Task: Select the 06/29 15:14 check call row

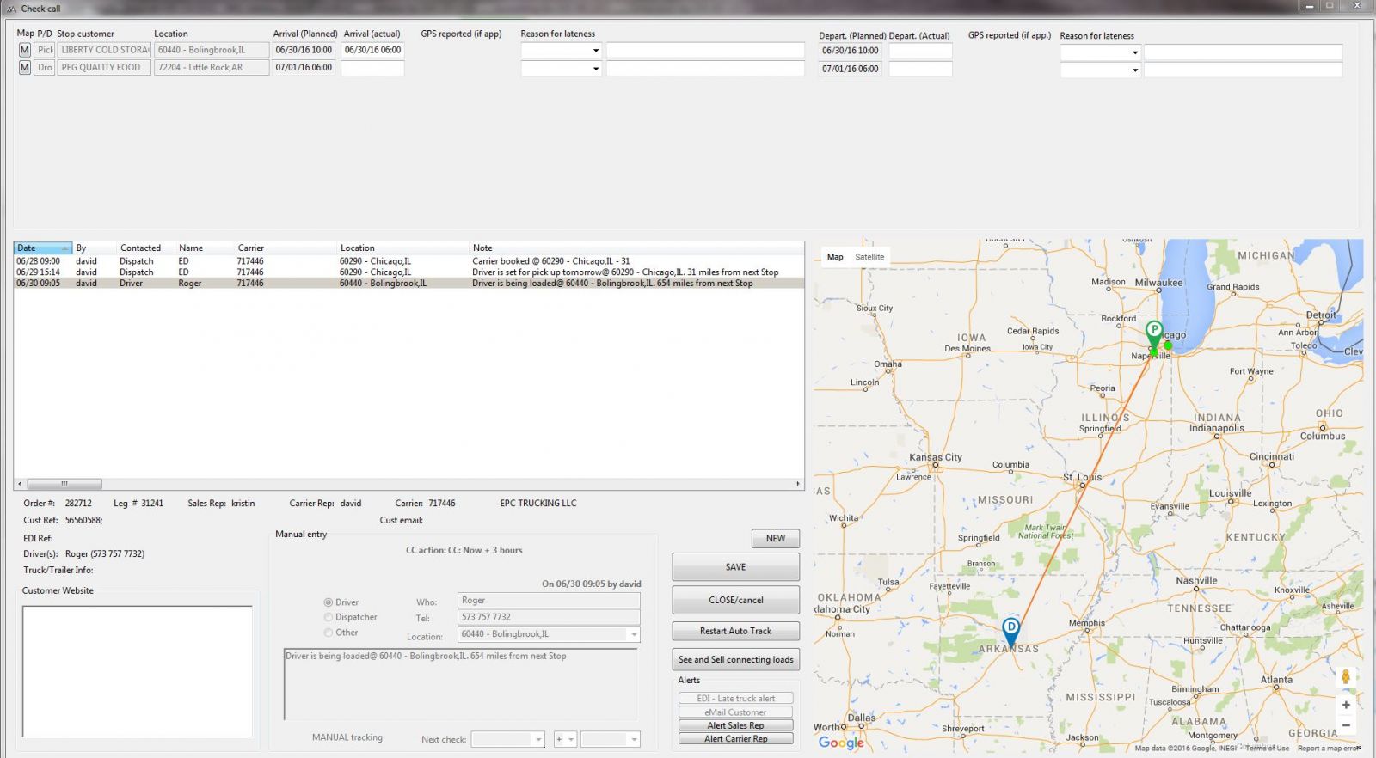Action: 258,272
